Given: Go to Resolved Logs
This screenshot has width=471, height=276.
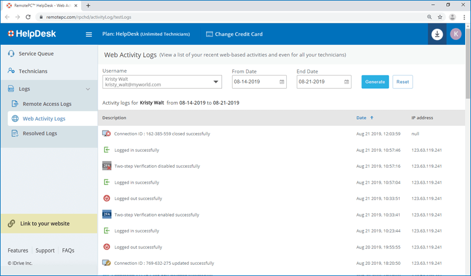Looking at the screenshot, I should click(39, 134).
